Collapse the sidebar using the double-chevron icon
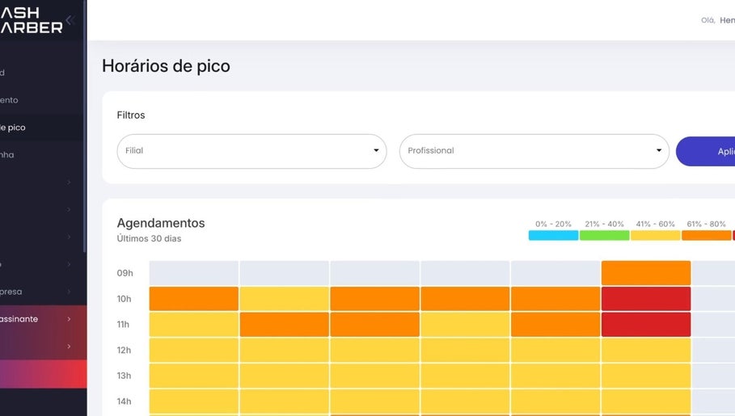Image resolution: width=735 pixels, height=416 pixels. tap(70, 20)
